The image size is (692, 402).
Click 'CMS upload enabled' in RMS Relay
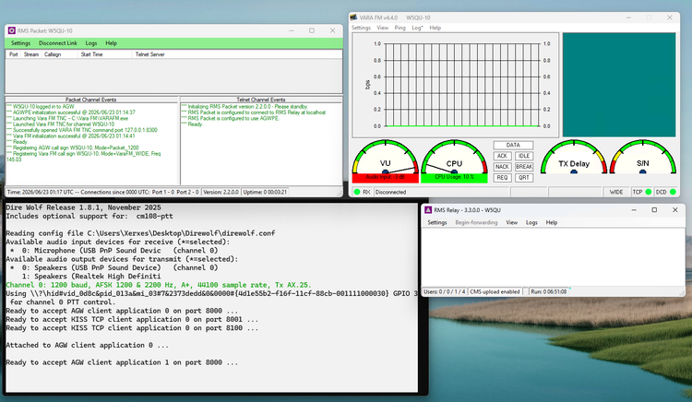click(x=495, y=291)
